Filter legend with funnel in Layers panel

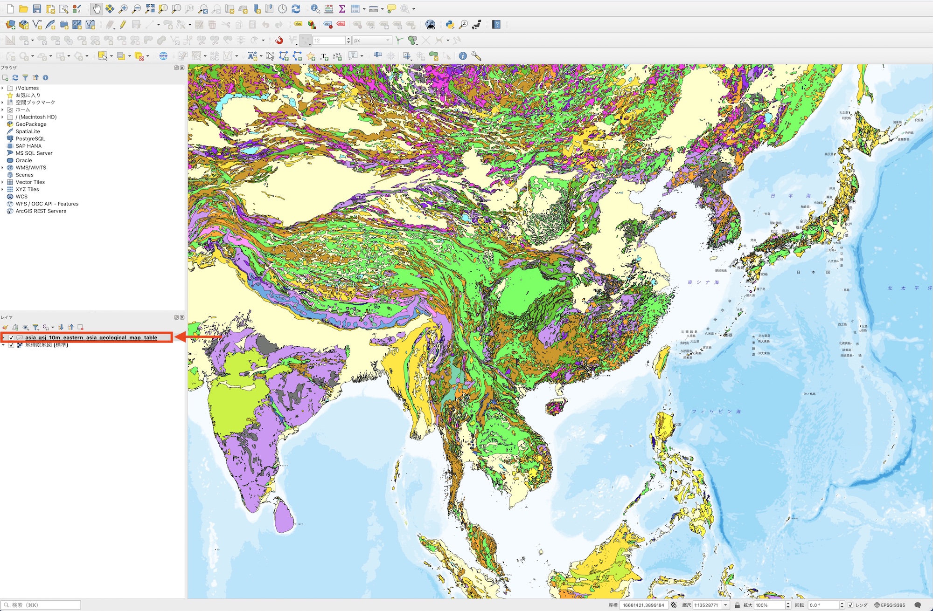35,327
